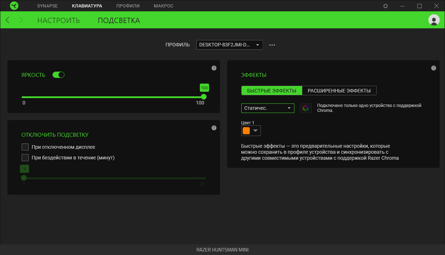Check 'При бездействии в течение (минут)' checkbox
This screenshot has height=255, width=445.
pyautogui.click(x=25, y=158)
